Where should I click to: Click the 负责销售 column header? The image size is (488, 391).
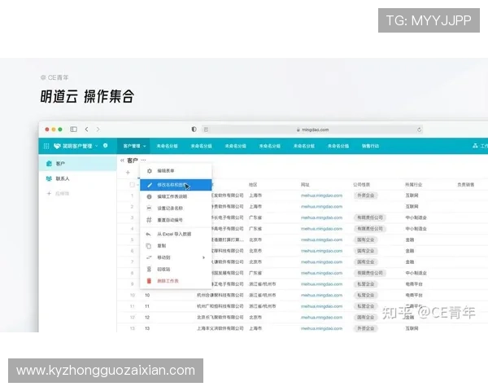coord(465,185)
